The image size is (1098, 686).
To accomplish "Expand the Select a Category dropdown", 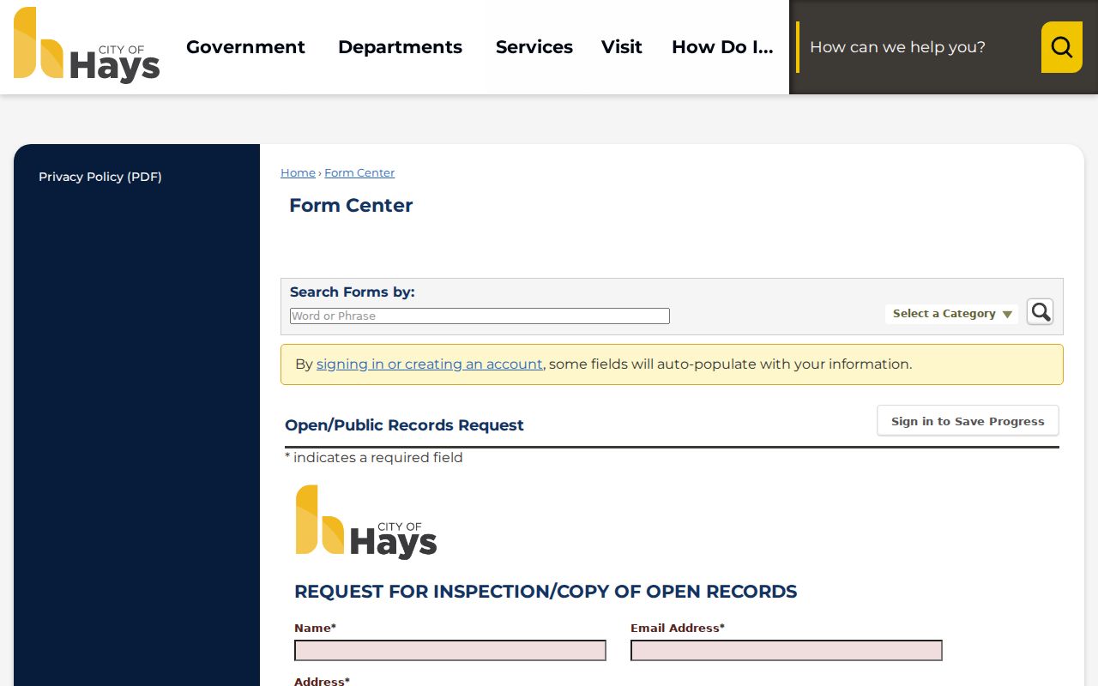I will point(952,314).
